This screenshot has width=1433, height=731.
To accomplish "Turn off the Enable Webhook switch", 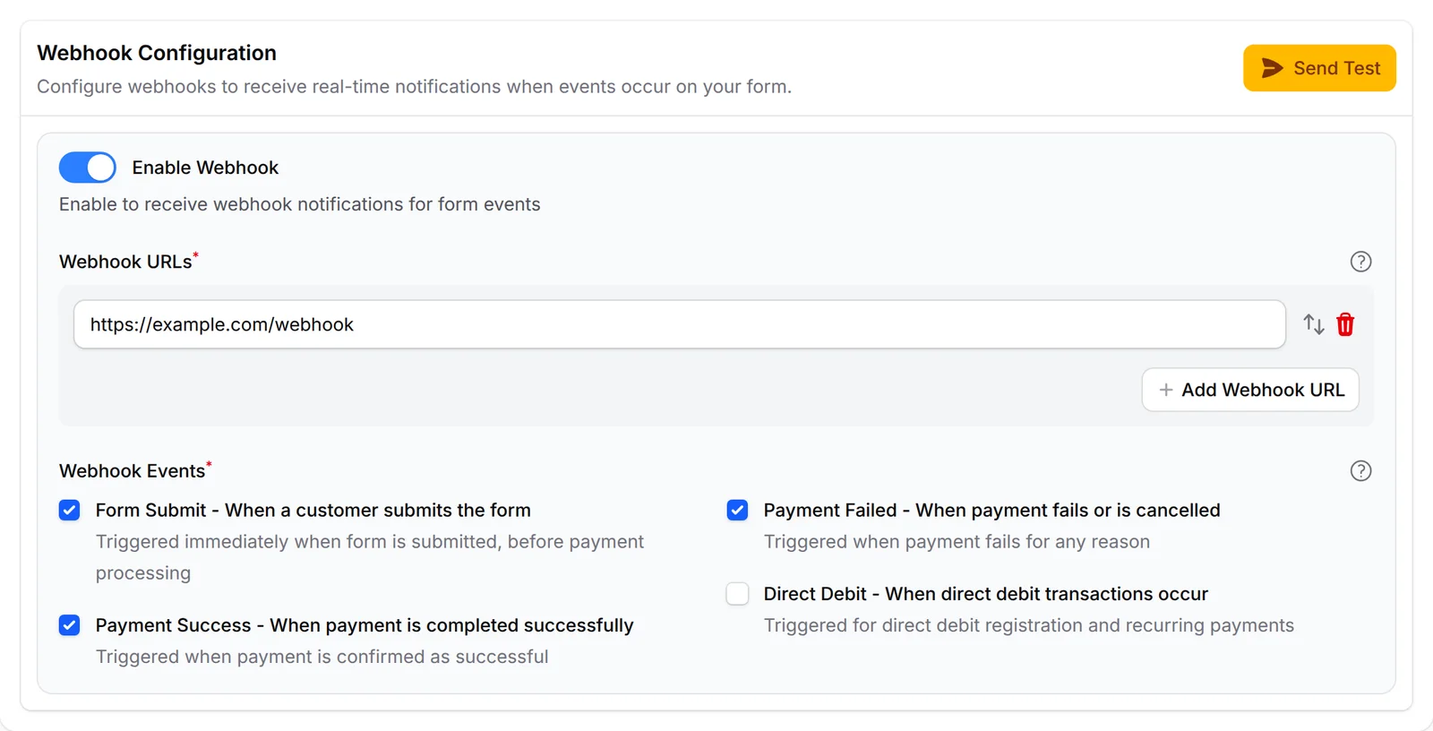I will coord(88,168).
